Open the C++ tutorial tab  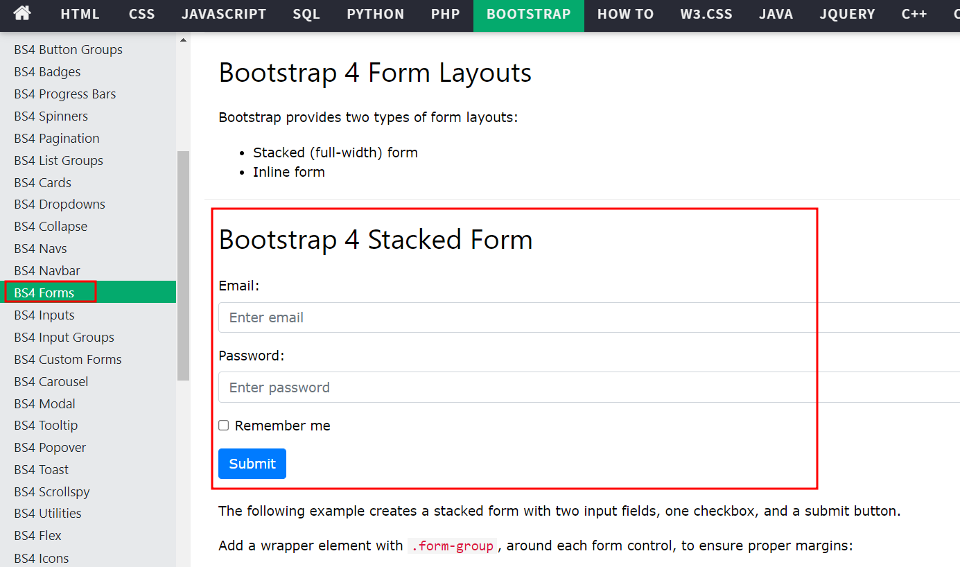[x=914, y=14]
